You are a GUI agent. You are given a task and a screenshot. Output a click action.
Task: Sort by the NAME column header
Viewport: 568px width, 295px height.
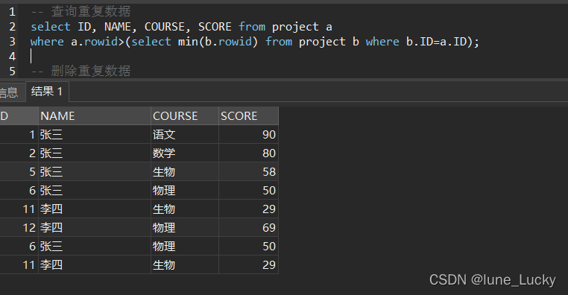tap(95, 115)
